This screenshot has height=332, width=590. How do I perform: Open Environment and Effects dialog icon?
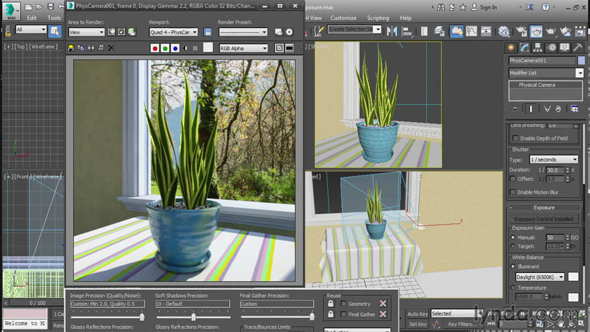[x=289, y=32]
